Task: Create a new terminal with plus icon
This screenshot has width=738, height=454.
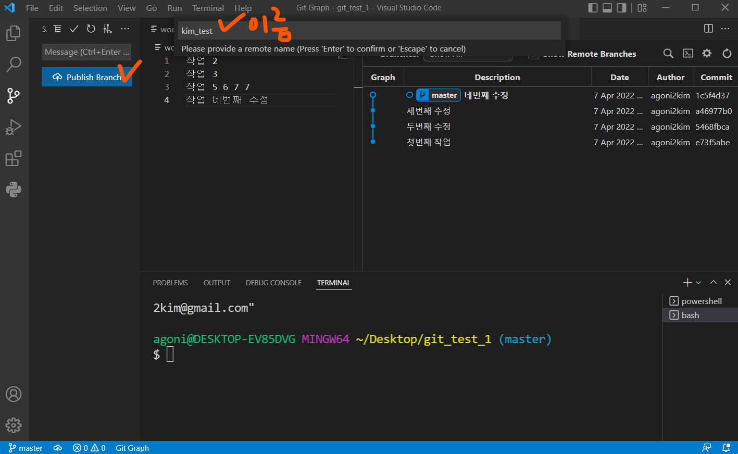Action: coord(687,282)
